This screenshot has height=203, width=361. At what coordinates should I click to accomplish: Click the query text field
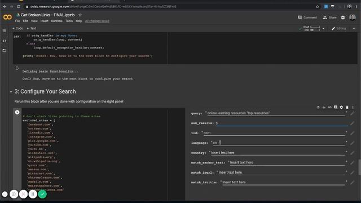(x=276, y=113)
